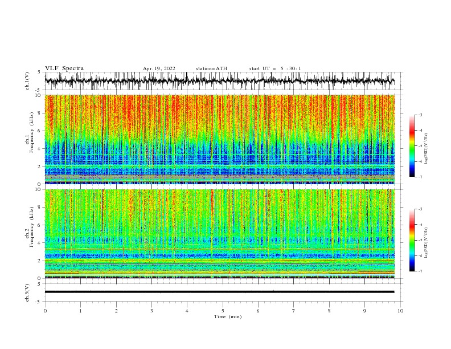This screenshot has width=451, height=349.
Task: Click the "start UT = 5 :30: 1" text
Action: pos(275,68)
